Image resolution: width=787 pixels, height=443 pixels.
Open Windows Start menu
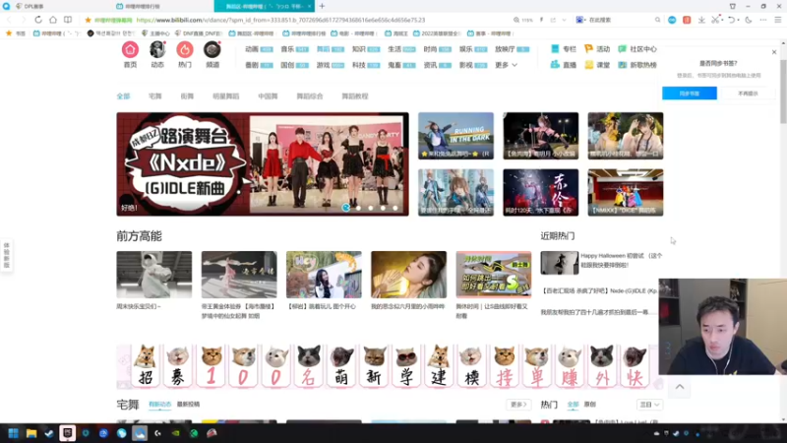14,433
